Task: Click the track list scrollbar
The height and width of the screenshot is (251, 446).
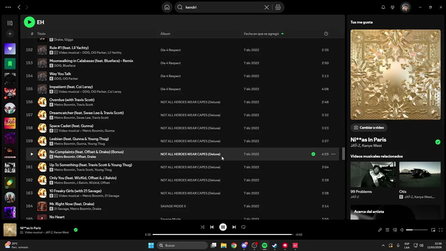Action: pyautogui.click(x=343, y=154)
